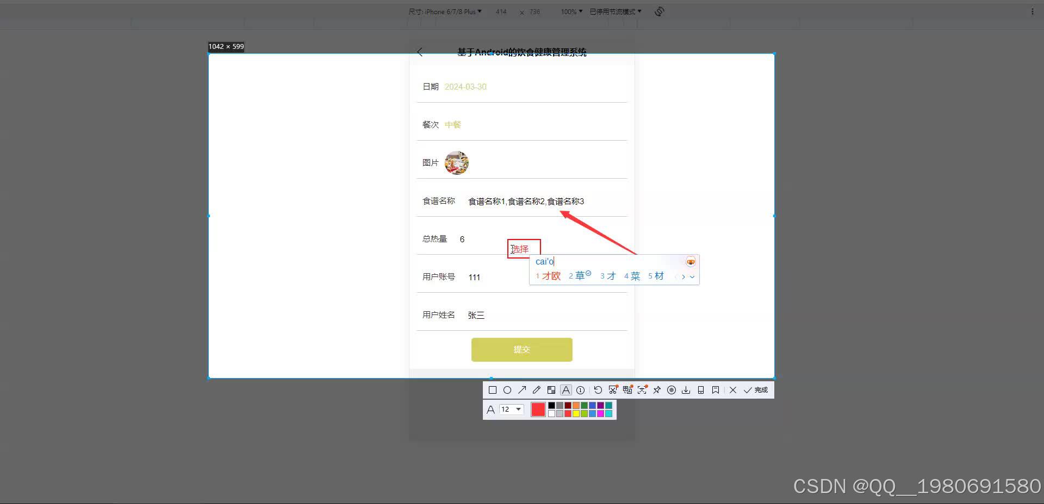Viewport: 1044px width, 504px height.
Task: Click the large red current color swatch
Action: coord(538,409)
